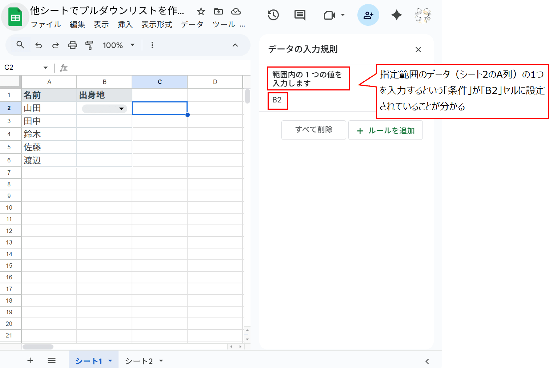The height and width of the screenshot is (368, 549).
Task: Open the search in spreadsheet tool
Action: click(20, 45)
